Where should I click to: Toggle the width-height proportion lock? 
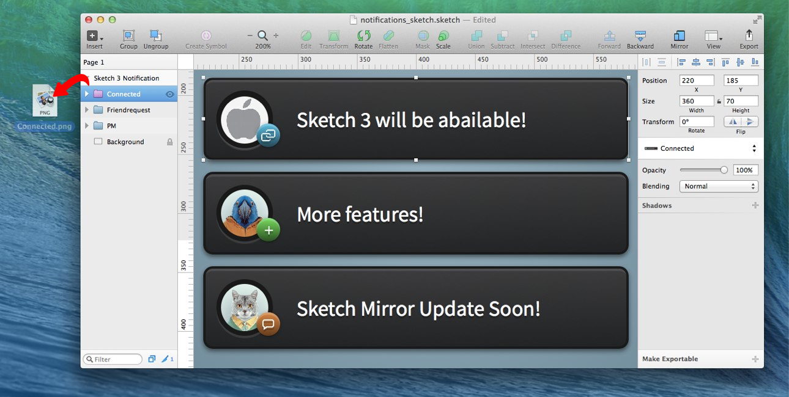719,101
